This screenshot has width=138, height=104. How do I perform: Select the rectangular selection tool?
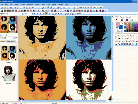[116, 36]
